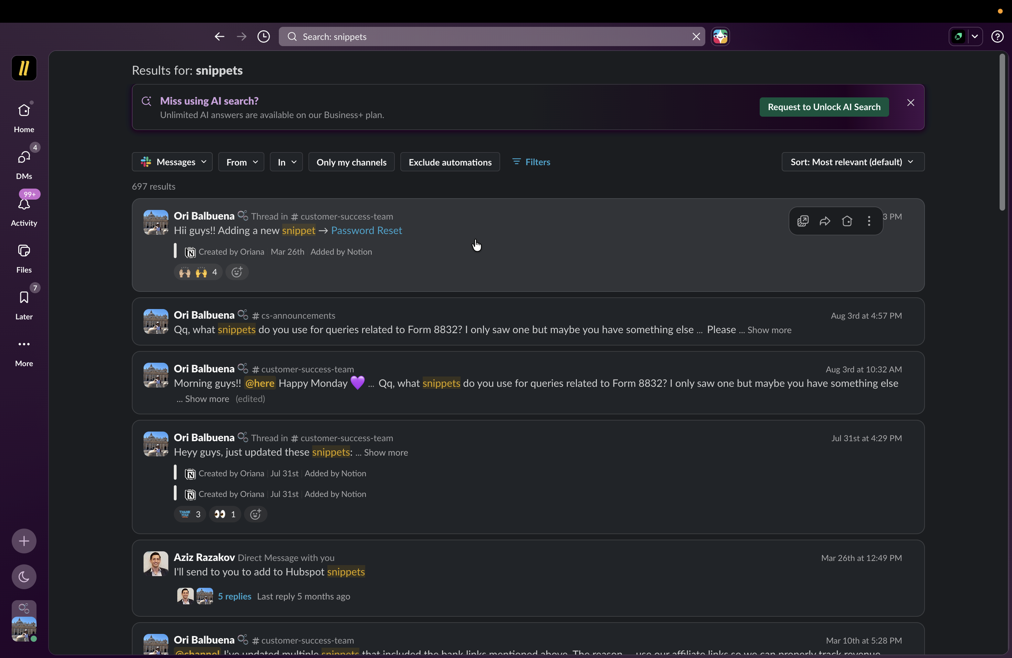The height and width of the screenshot is (658, 1012).
Task: Open the history clock menu
Action: coord(264,36)
